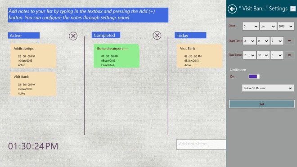Open the DueTime seconds dropdown

click(x=277, y=55)
